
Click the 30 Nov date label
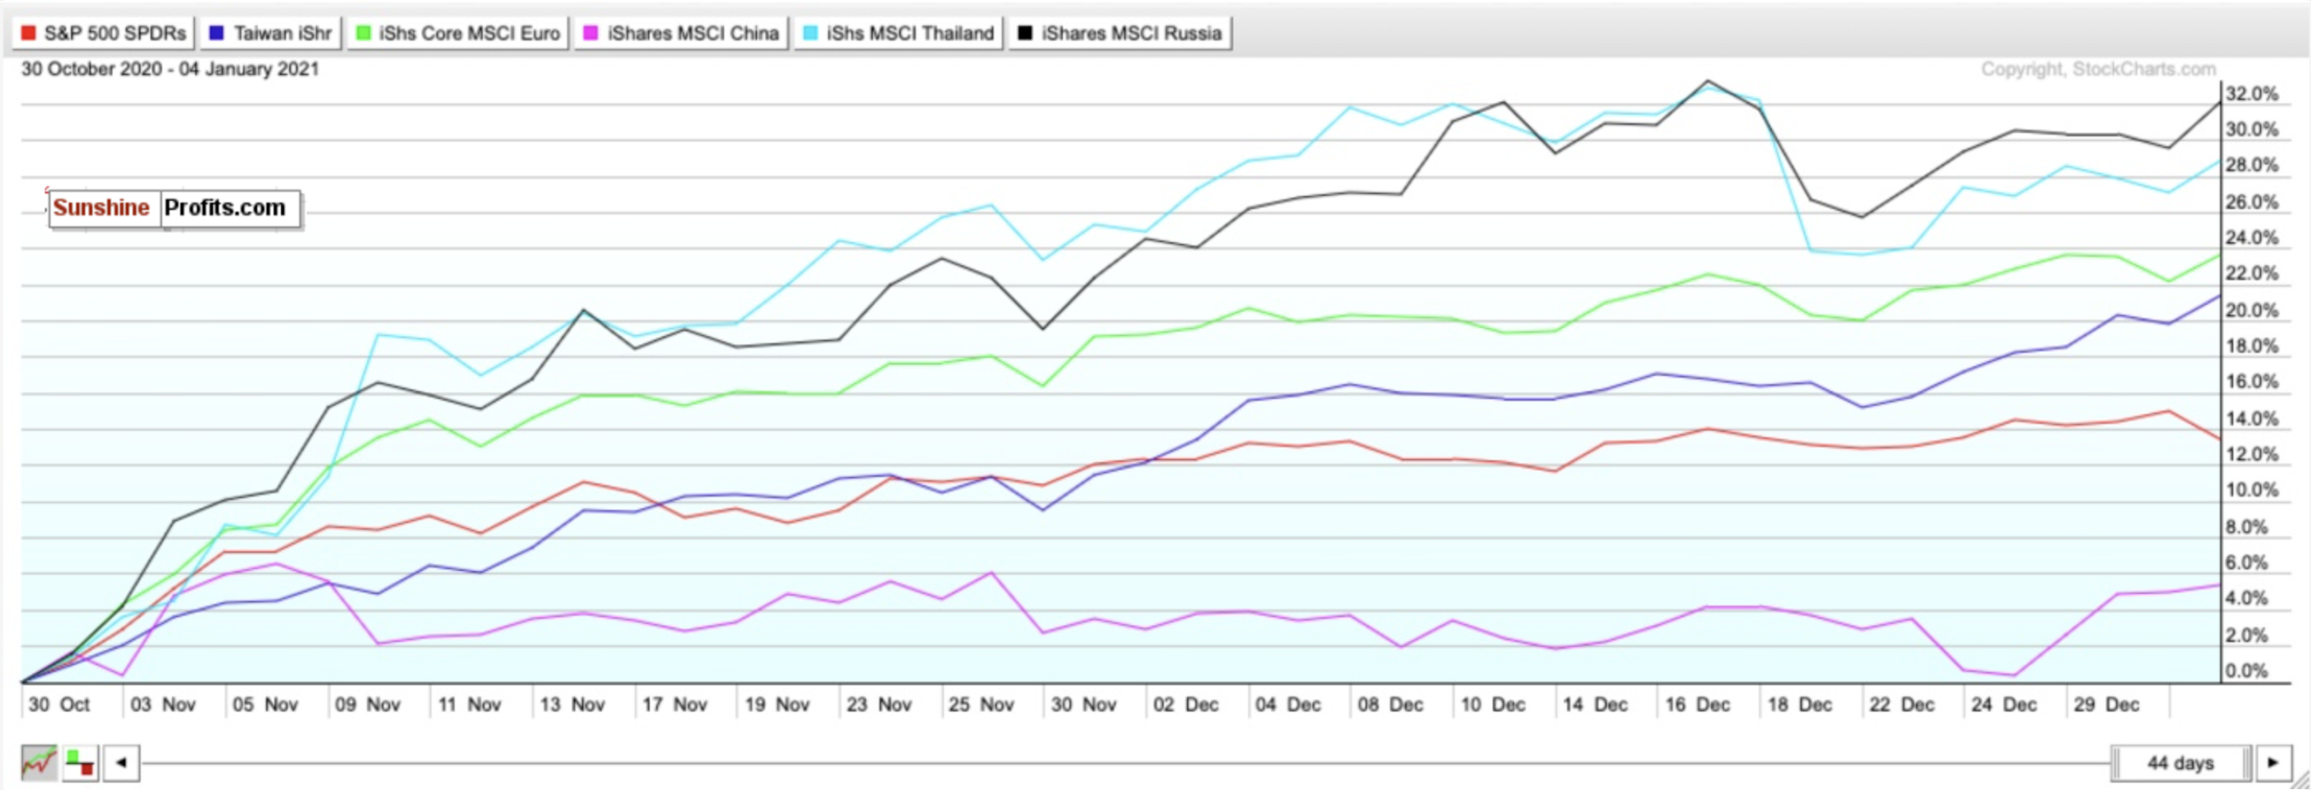click(x=1084, y=705)
